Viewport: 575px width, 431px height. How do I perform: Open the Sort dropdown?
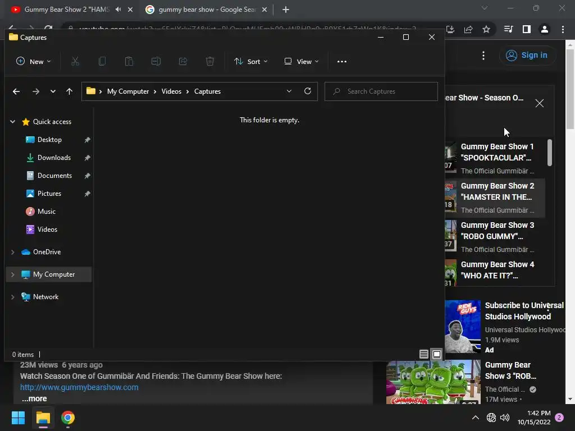click(x=251, y=62)
